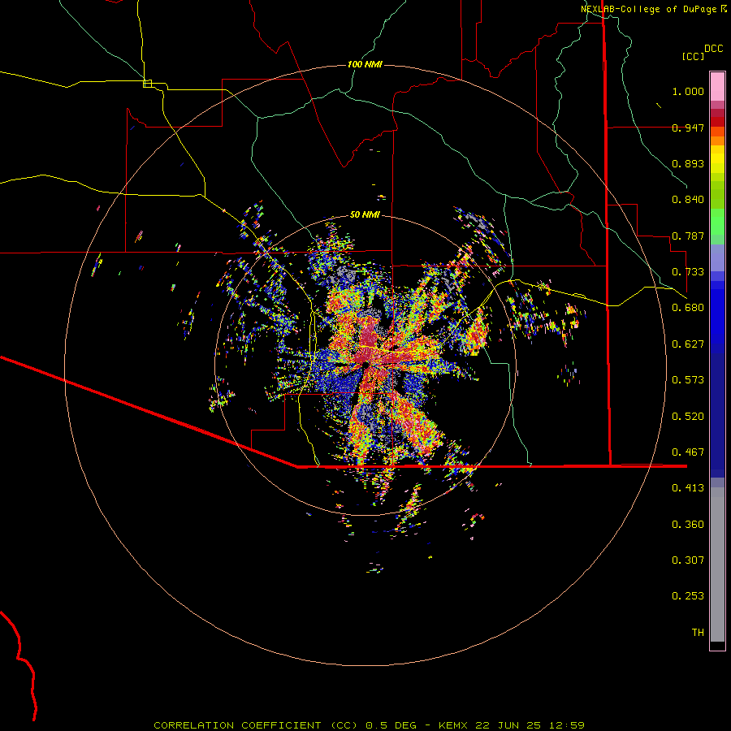Click the 0.733 color scale value
Screen dimensions: 731x731
pyautogui.click(x=688, y=272)
